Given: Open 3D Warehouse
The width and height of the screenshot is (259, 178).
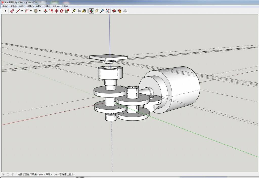Looking at the screenshot, I should coord(114,11).
